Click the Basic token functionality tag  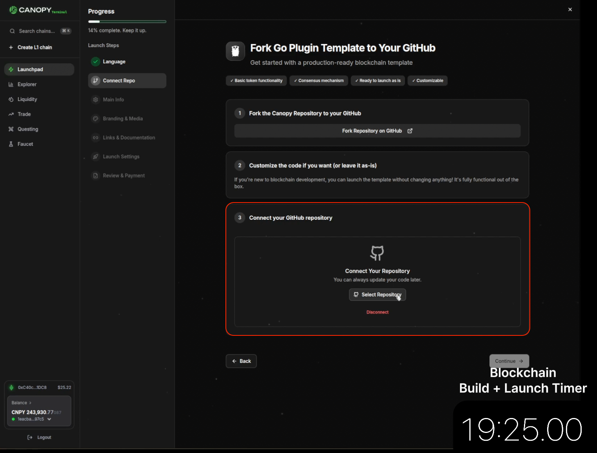[x=256, y=81]
